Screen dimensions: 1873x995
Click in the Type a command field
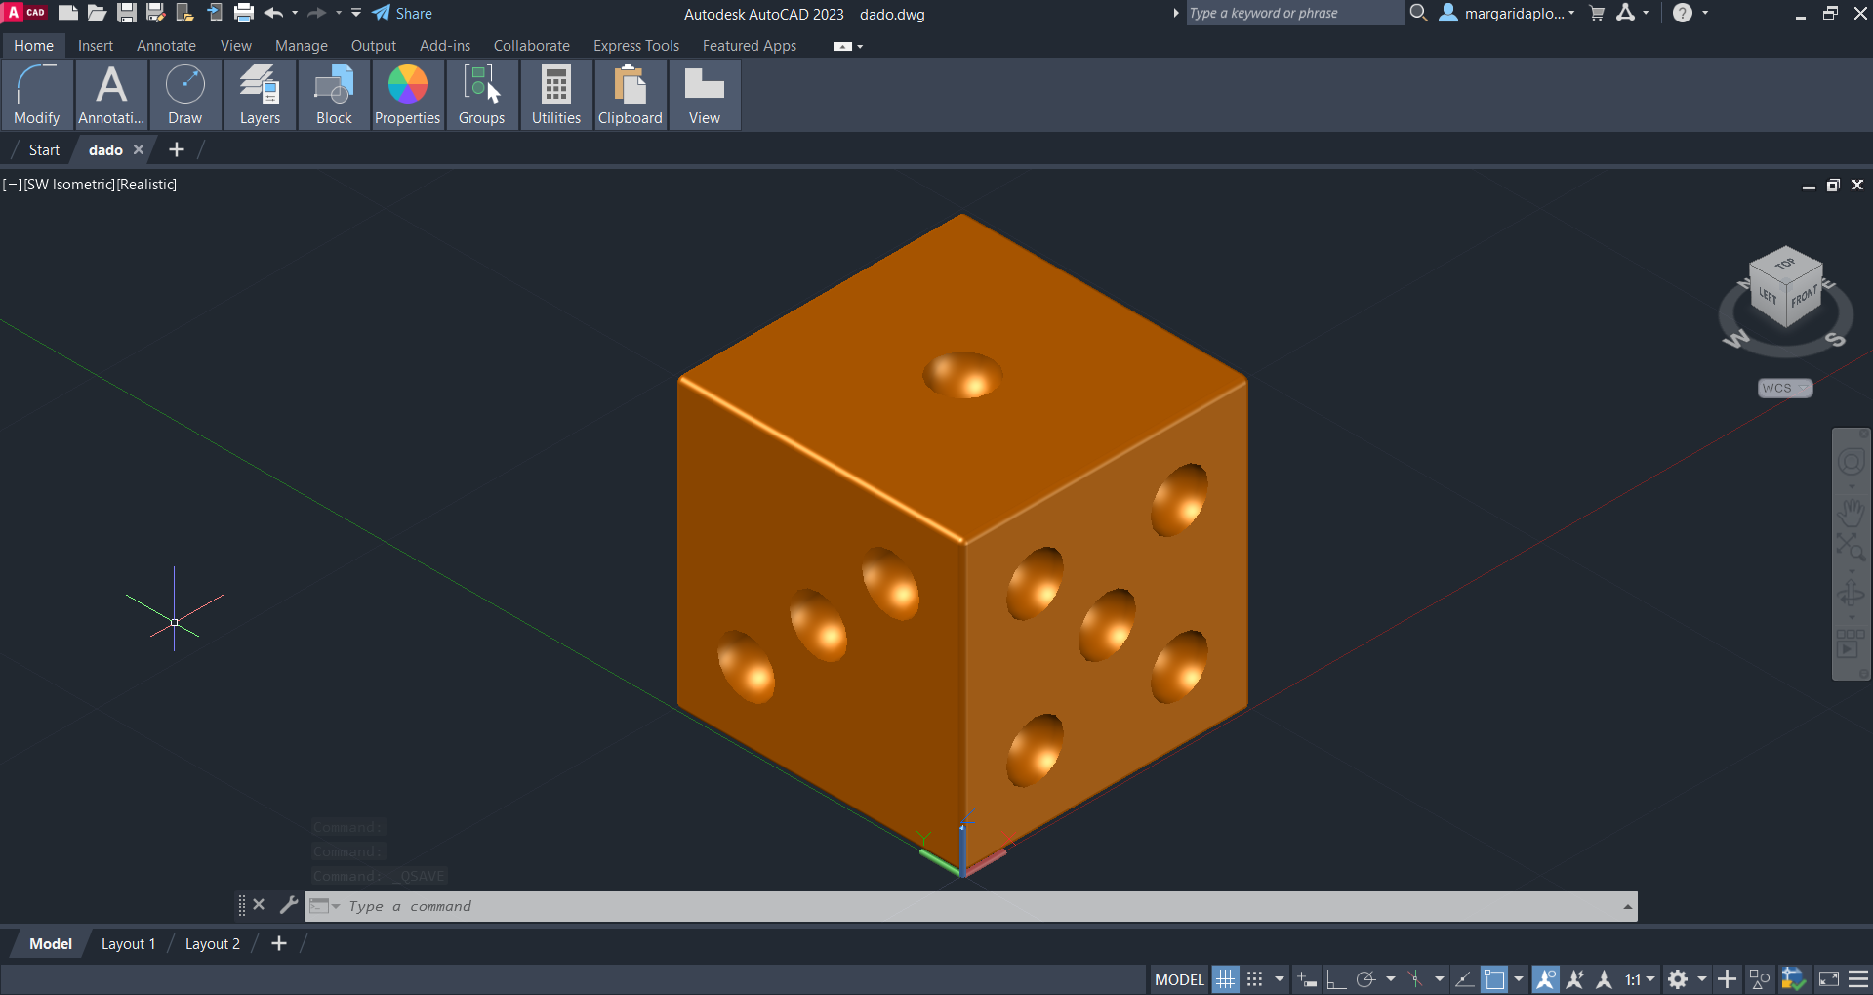tap(878, 906)
